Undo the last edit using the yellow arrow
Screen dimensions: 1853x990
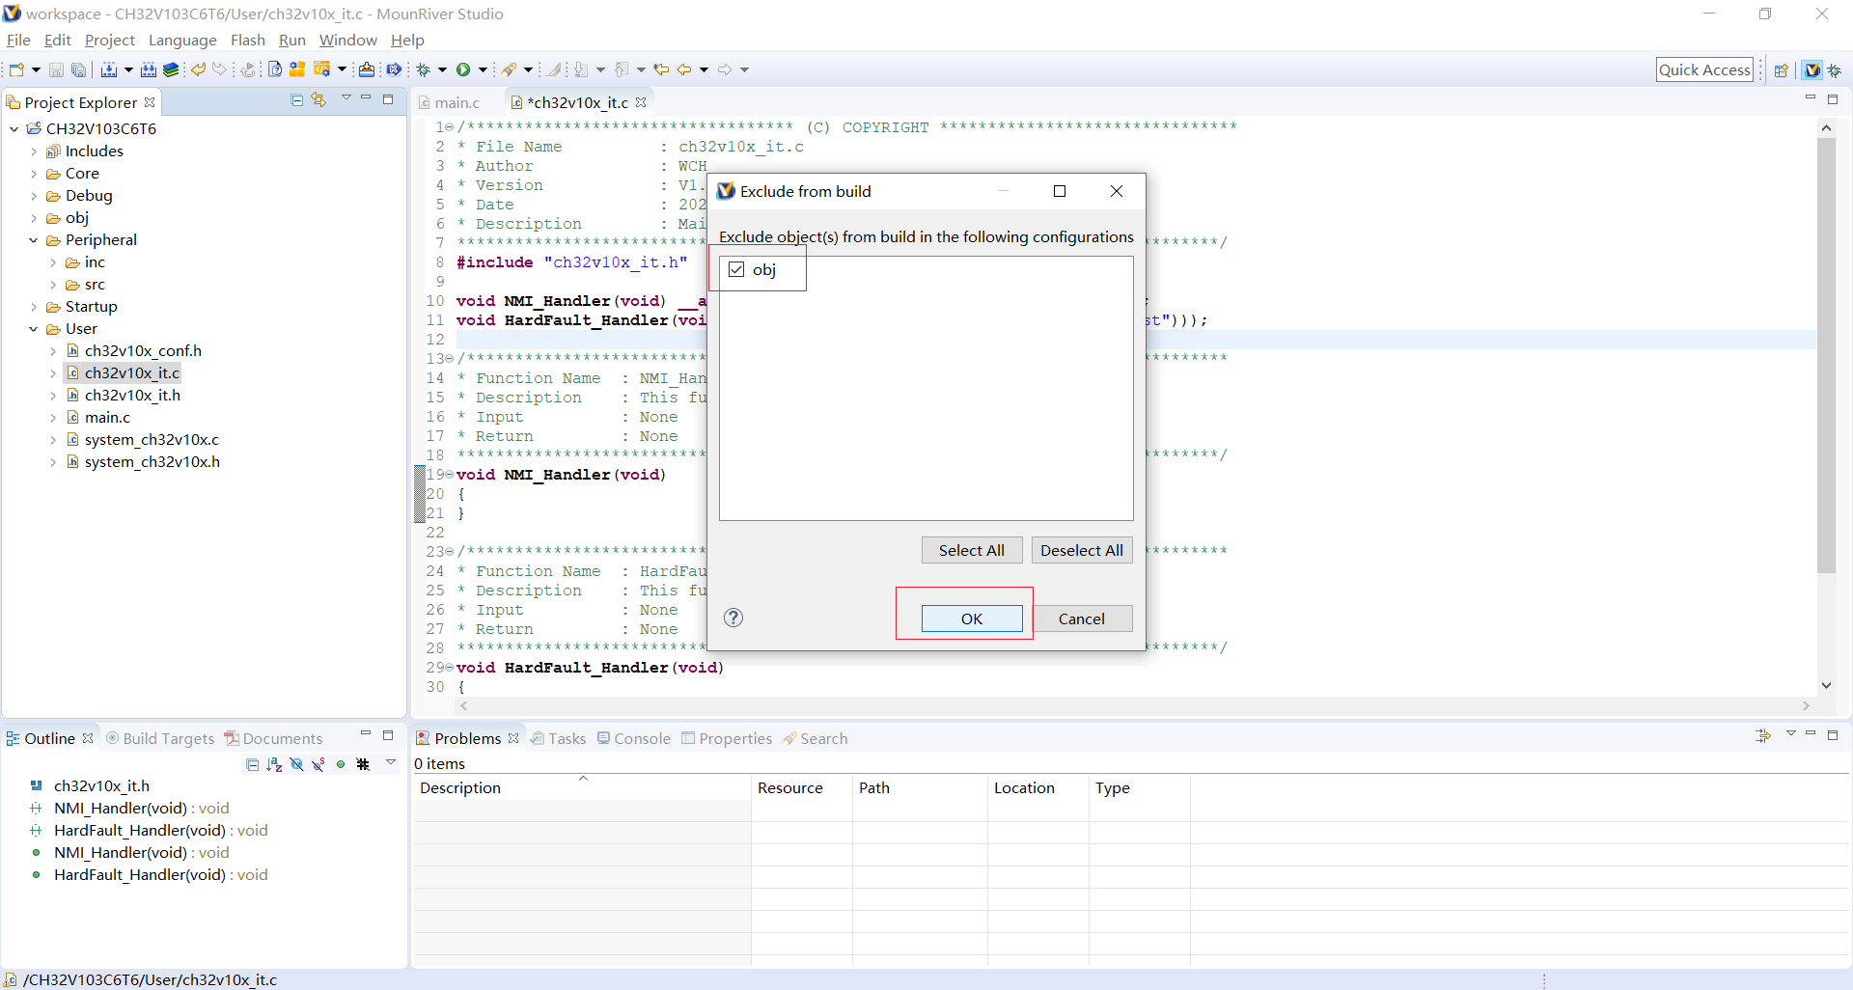[x=198, y=69]
